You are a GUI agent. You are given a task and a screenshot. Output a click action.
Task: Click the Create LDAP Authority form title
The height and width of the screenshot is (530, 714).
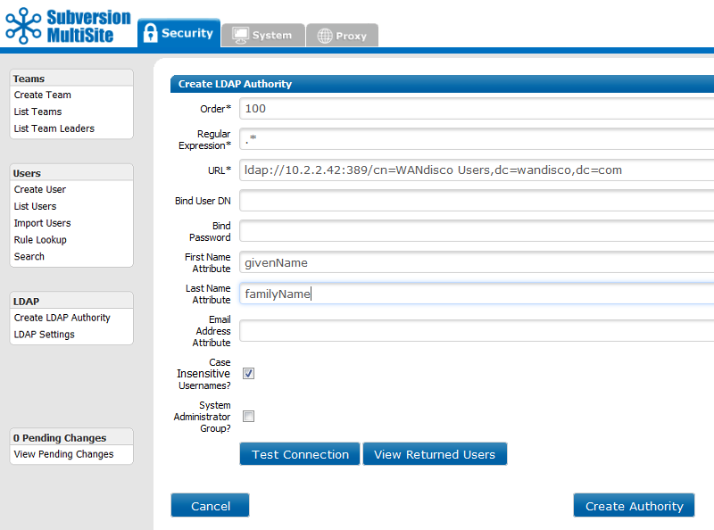(x=235, y=84)
